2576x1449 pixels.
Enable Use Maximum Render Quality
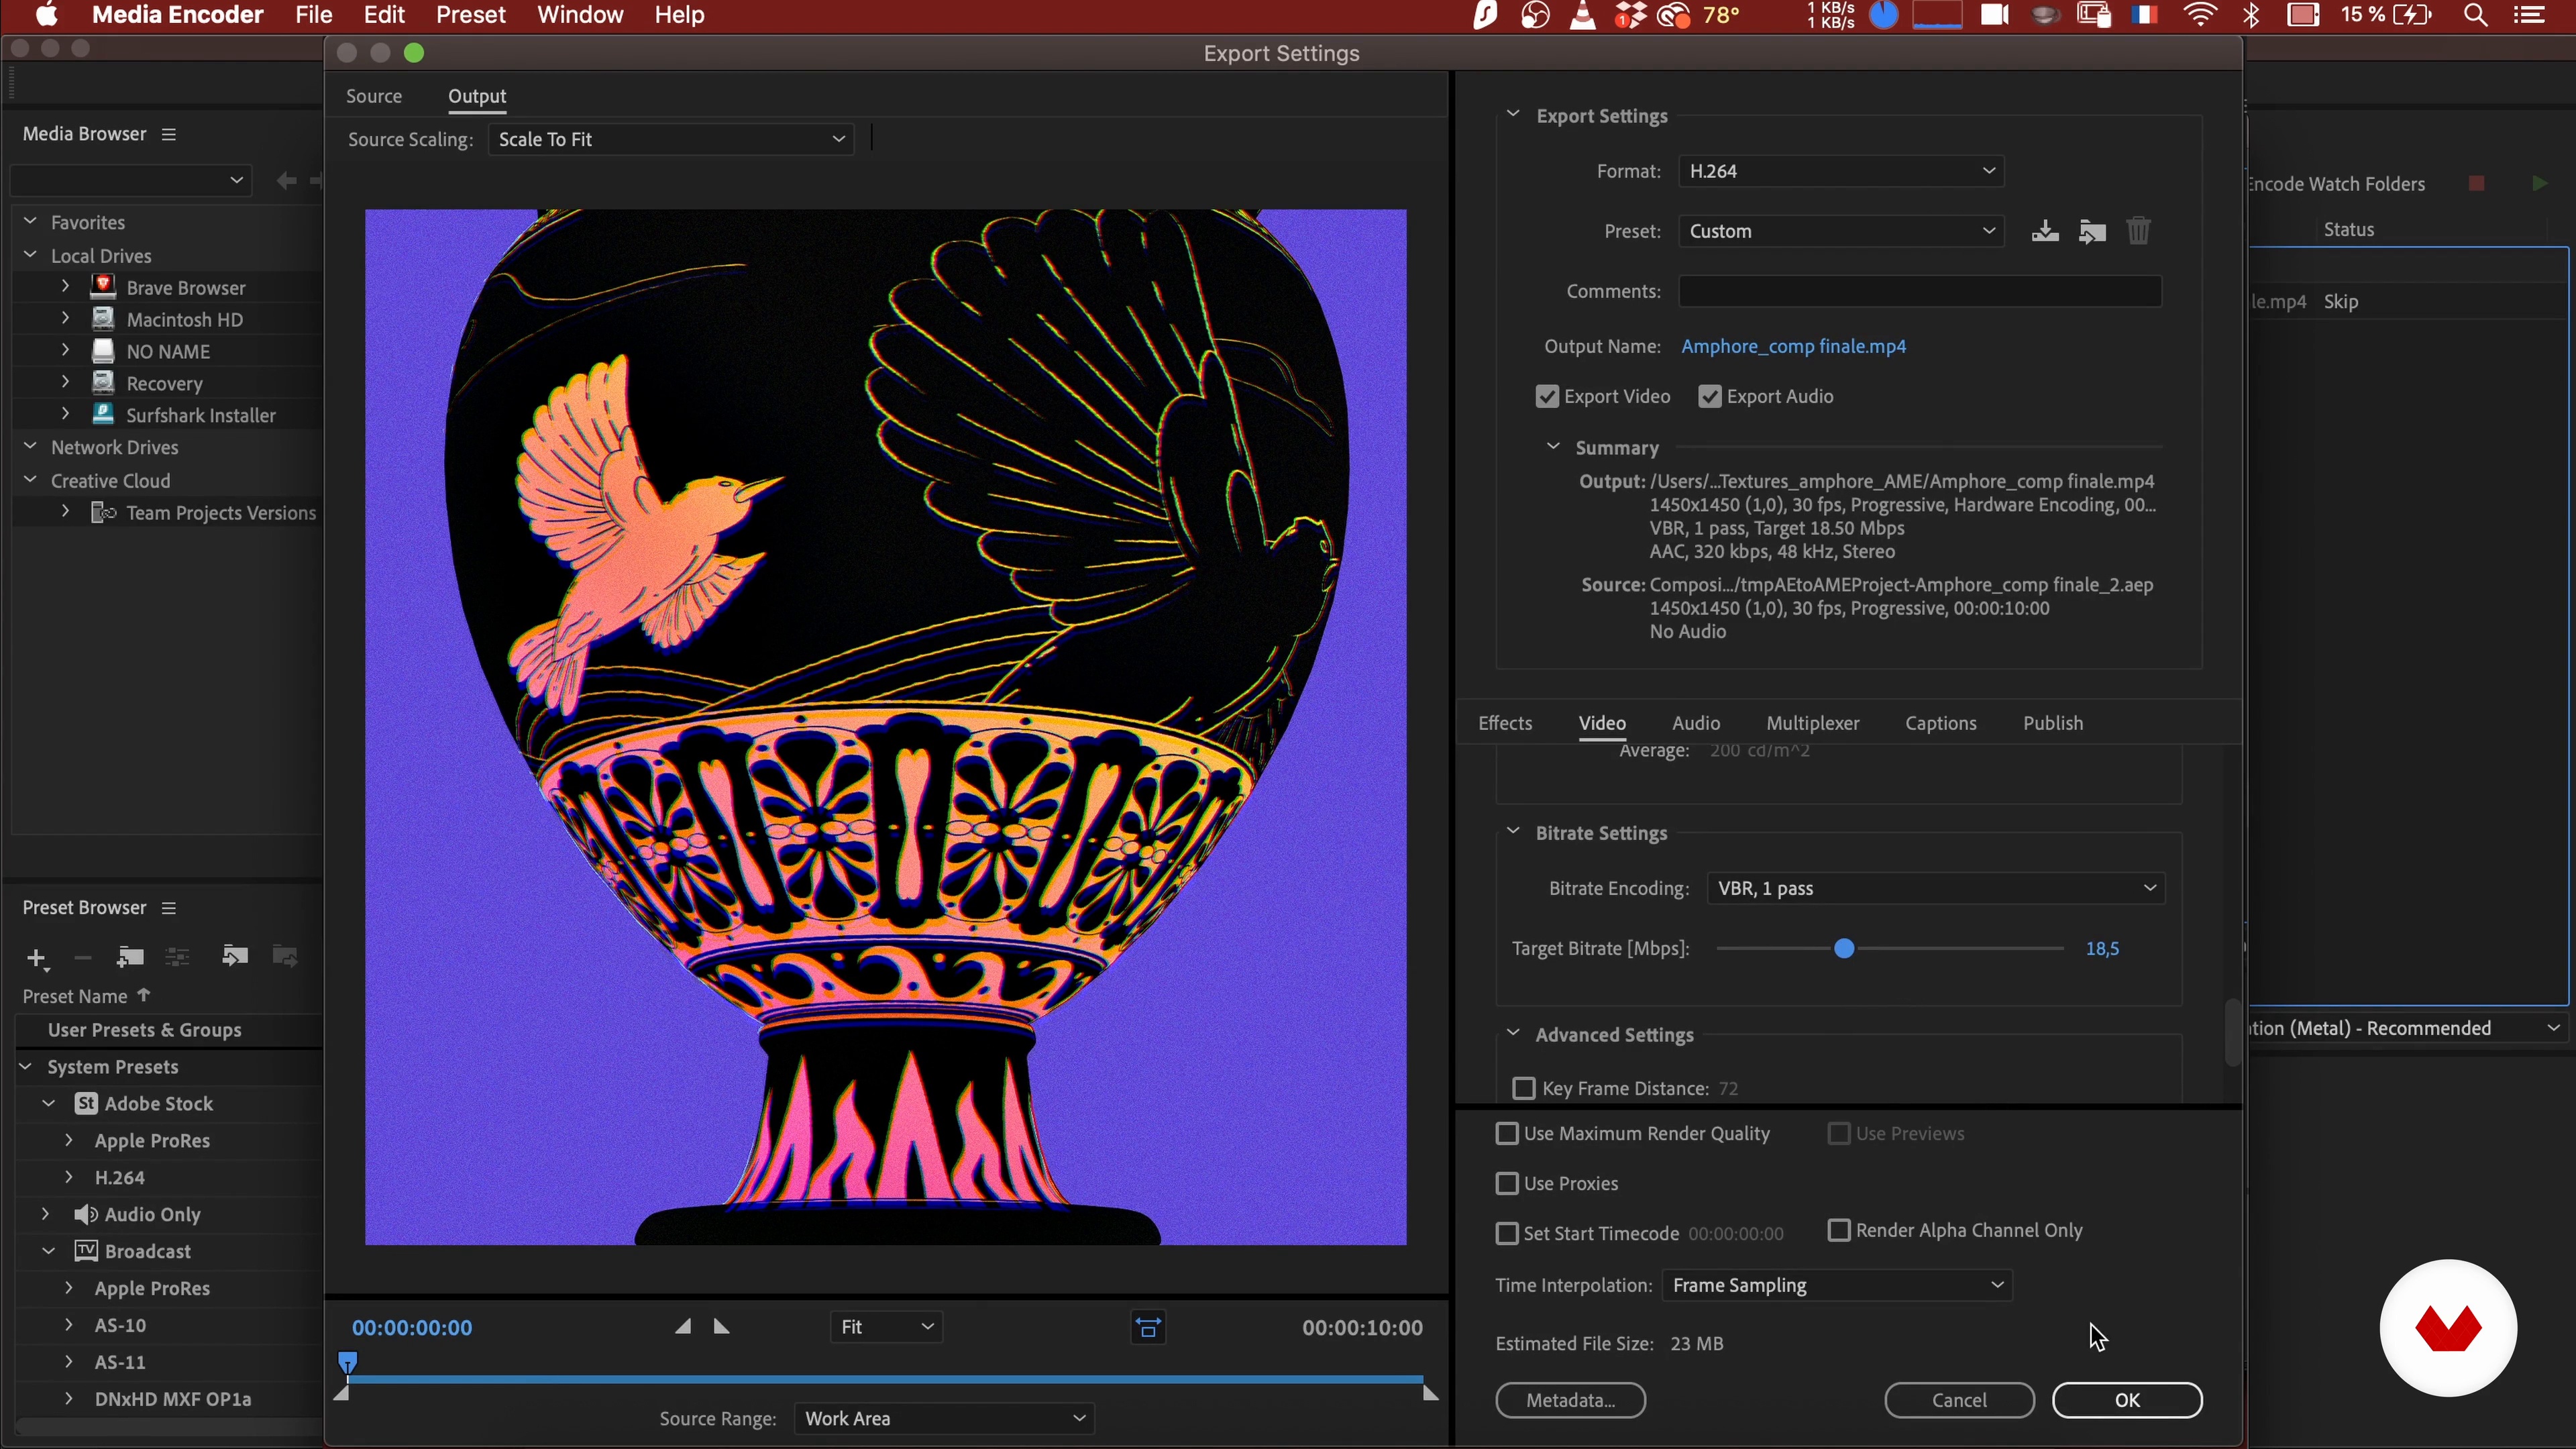tap(1507, 1134)
